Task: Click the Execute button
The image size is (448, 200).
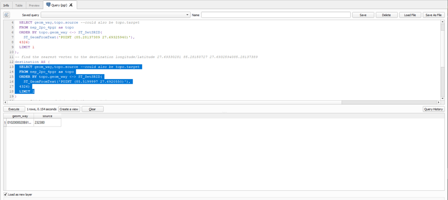Action: (x=14, y=109)
